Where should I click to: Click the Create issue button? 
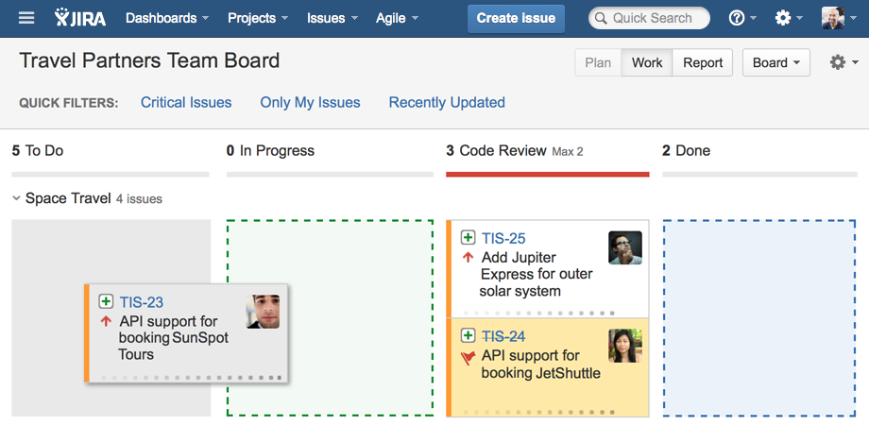coord(516,18)
